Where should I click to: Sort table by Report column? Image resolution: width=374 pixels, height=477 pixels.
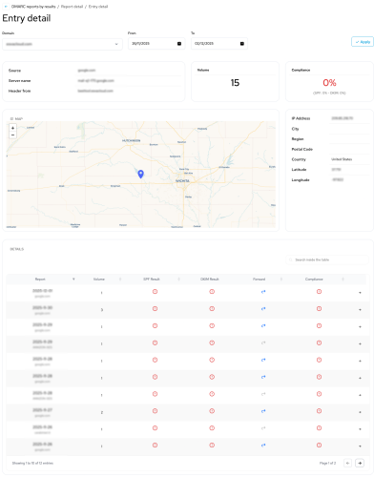(x=73, y=280)
